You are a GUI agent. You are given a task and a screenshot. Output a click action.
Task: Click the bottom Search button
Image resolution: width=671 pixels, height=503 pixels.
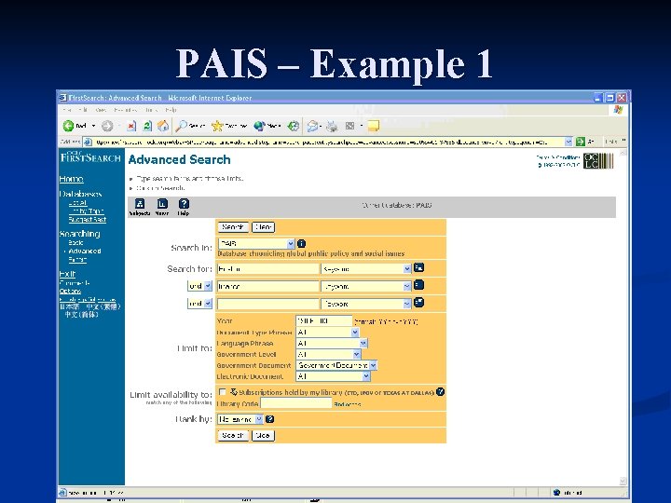tap(233, 435)
